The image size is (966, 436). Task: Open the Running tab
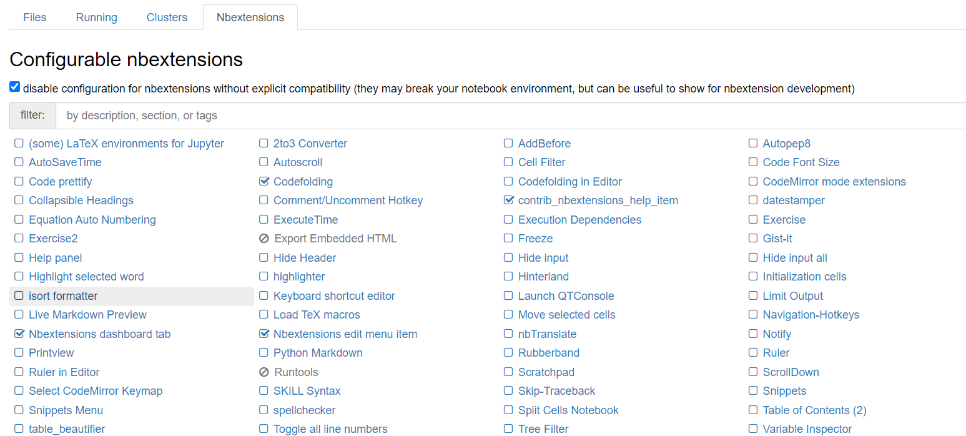click(96, 17)
